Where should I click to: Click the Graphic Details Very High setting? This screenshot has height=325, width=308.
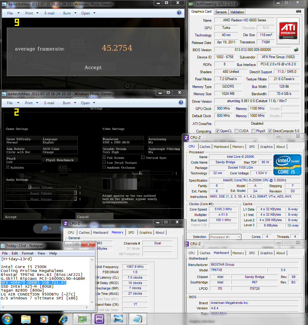[123, 150]
